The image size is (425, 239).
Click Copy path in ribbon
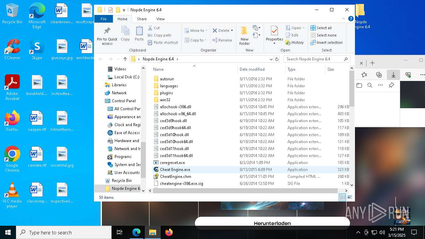point(159,35)
